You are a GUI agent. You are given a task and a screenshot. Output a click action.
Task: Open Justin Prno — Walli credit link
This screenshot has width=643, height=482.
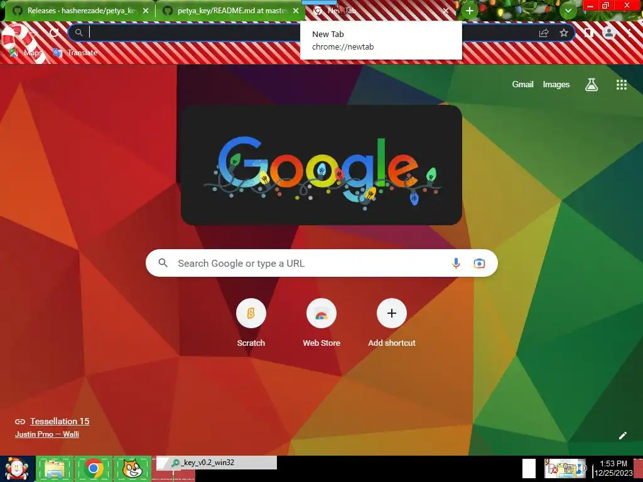coord(47,434)
